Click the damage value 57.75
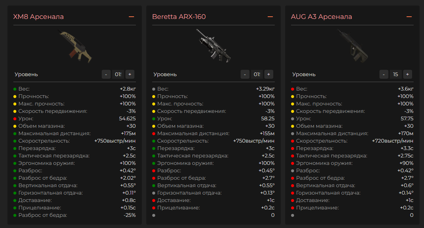 pos(407,119)
